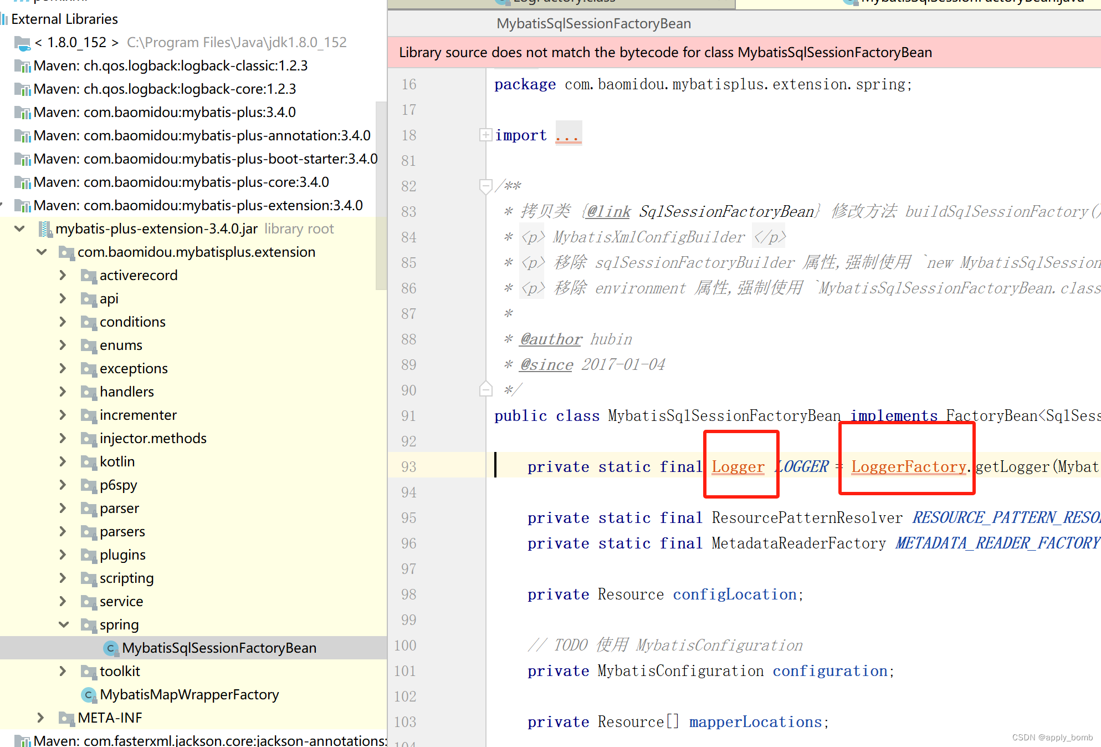Click the External Libraries node

[64, 18]
